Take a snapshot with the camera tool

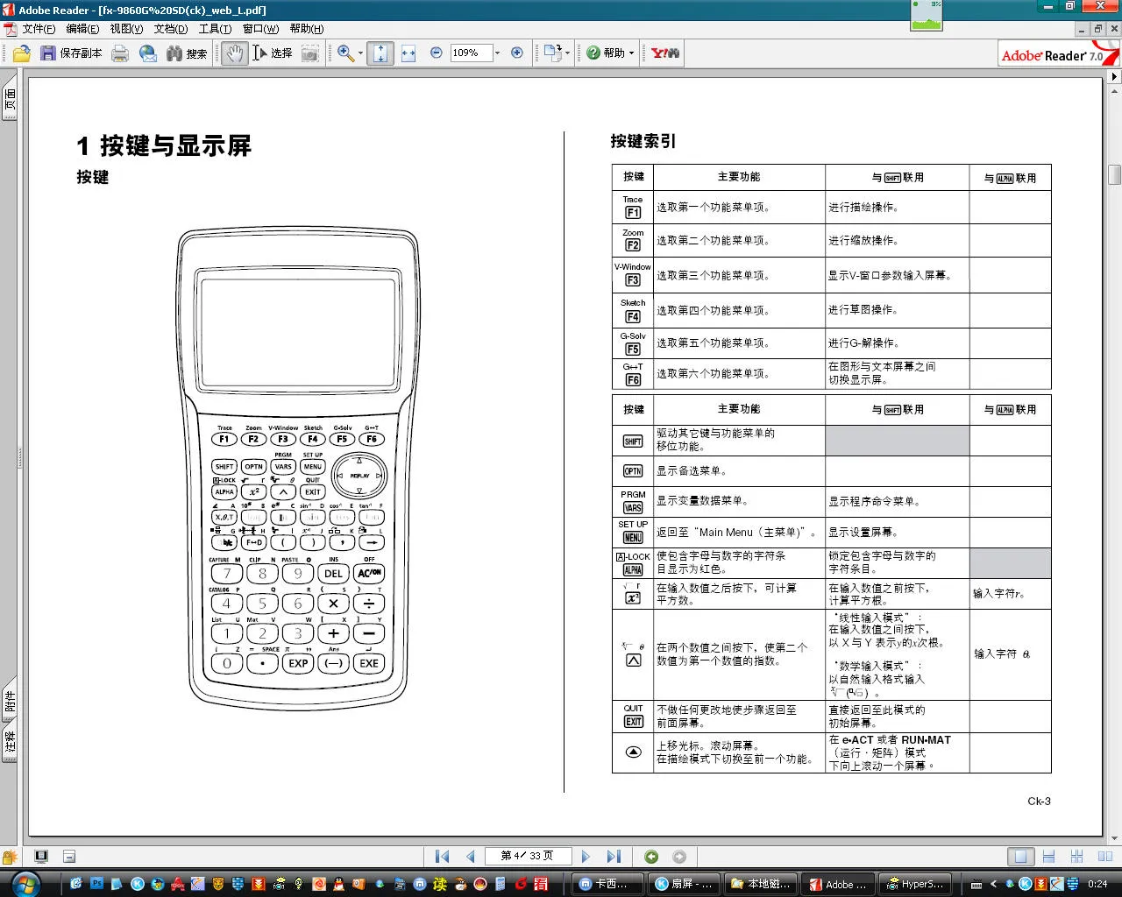(x=309, y=53)
